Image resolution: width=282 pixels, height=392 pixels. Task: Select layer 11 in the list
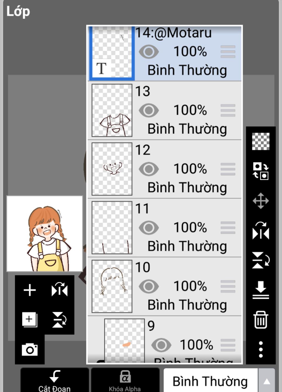[x=164, y=227]
